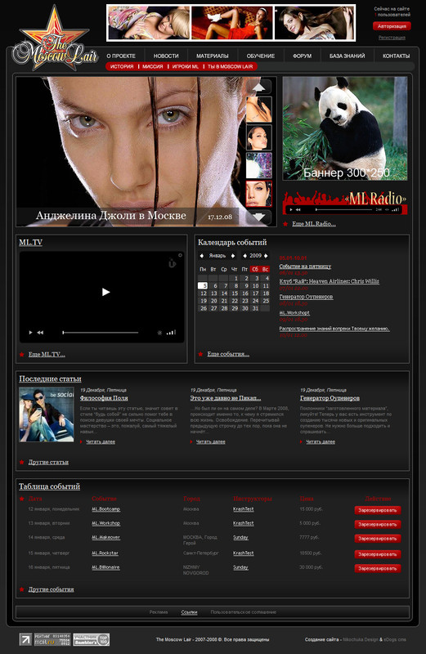Viewport: 426px width, 654px height.
Task: Select day 16 in the calendar
Action: click(245, 293)
